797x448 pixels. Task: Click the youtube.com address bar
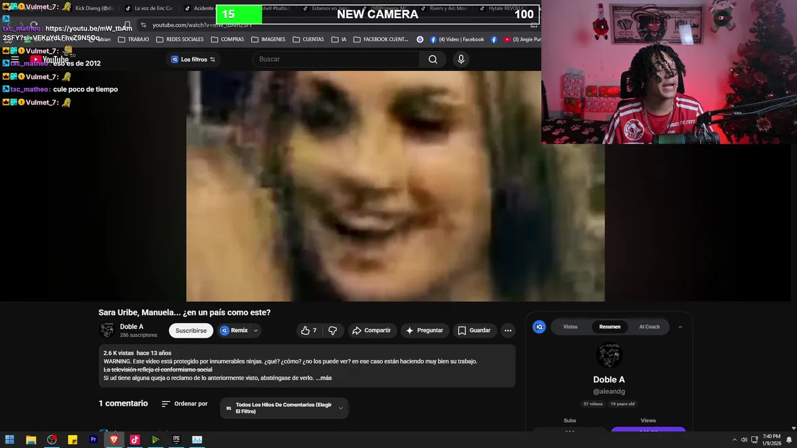[336, 25]
